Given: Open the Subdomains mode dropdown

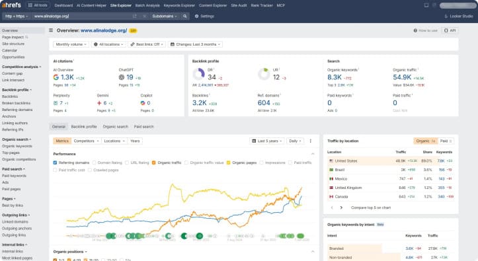Looking at the screenshot, I should click(x=165, y=16).
